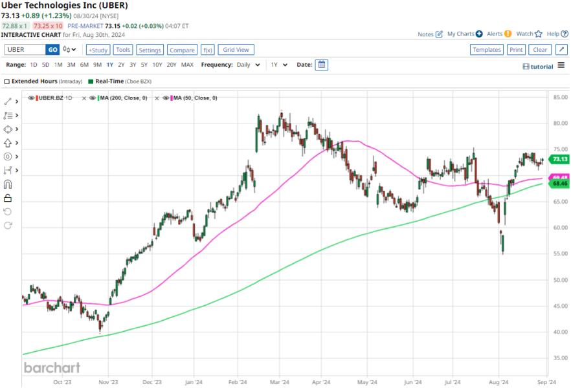The width and height of the screenshot is (571, 388).
Task: Select the circled-number annotation tool icon
Action: [8, 156]
